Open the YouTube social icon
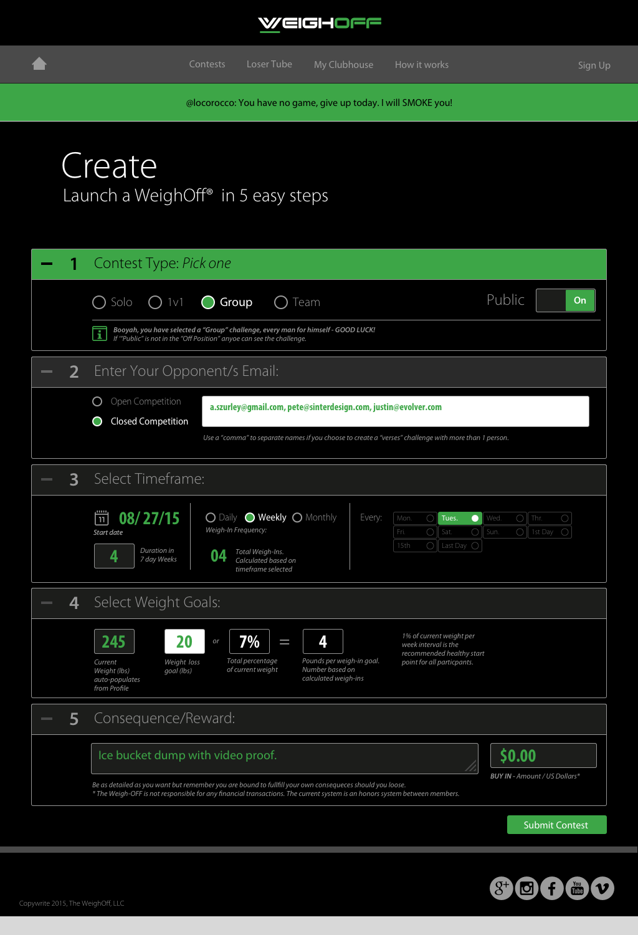 click(x=578, y=888)
